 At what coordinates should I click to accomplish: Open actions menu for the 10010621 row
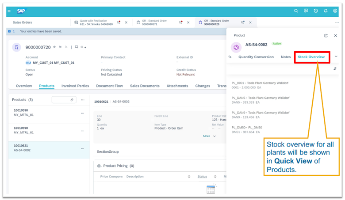tap(82, 149)
